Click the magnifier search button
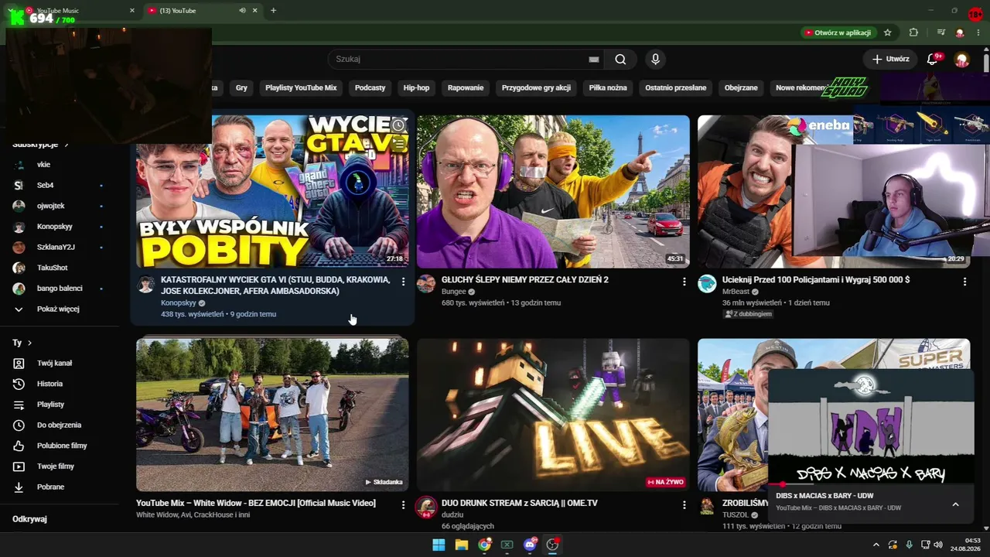Viewport: 990px width, 557px height. point(620,60)
